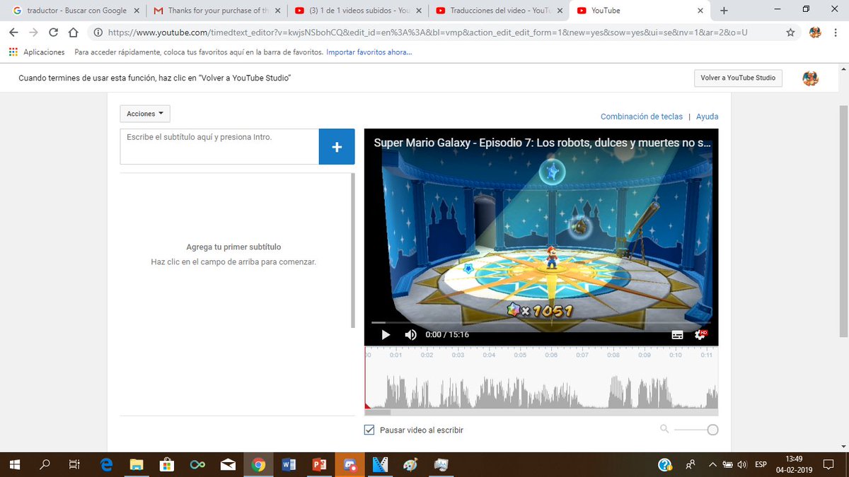Uncheck Pausar video al escribir checkbox

369,430
